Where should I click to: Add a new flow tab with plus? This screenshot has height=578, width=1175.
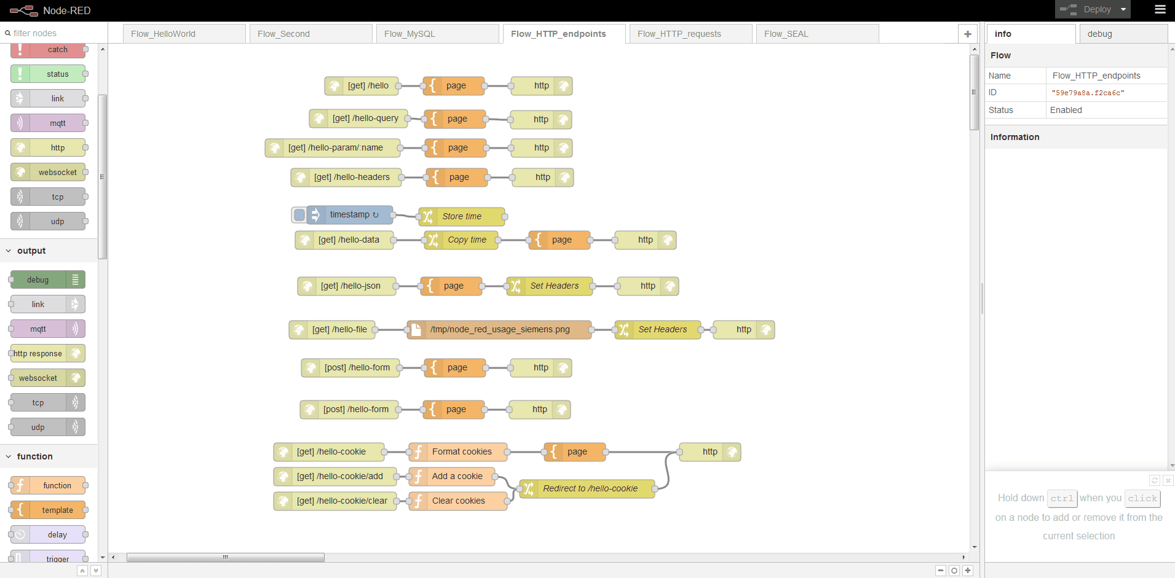[967, 34]
